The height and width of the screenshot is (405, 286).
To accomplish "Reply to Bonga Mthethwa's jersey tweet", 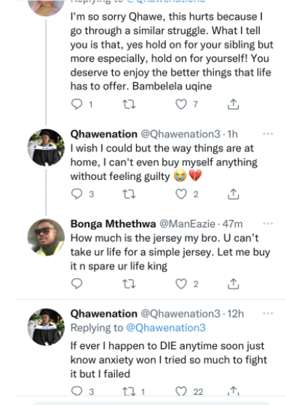I will [76, 284].
